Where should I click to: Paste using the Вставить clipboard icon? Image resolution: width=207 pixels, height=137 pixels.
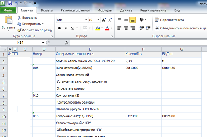8,20
